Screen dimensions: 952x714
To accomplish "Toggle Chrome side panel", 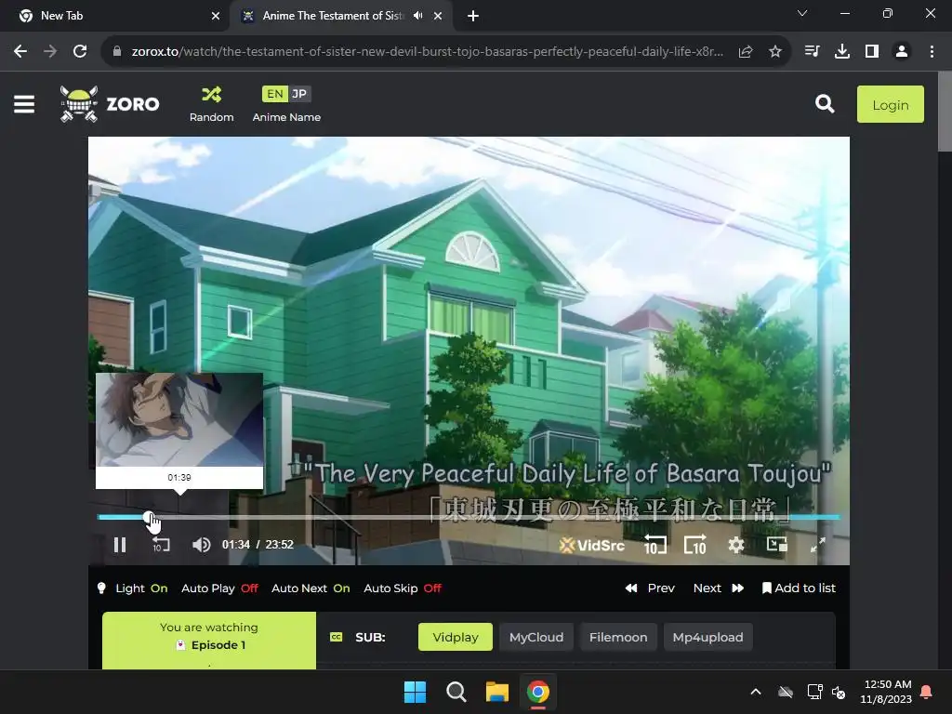I will (x=872, y=52).
